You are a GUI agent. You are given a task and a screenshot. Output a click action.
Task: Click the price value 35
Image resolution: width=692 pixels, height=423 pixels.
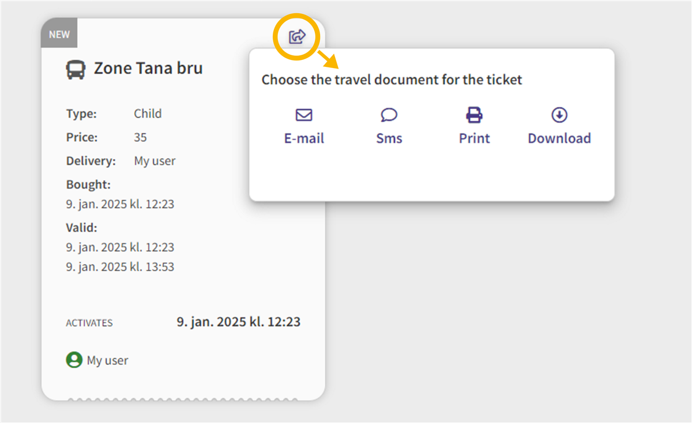pos(140,137)
